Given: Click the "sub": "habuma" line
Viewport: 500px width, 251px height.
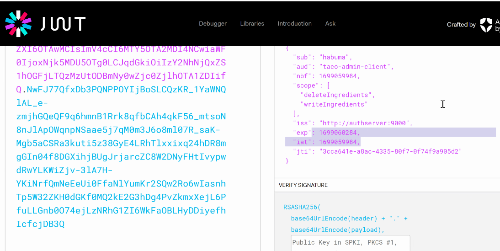Looking at the screenshot, I should pyautogui.click(x=323, y=58).
